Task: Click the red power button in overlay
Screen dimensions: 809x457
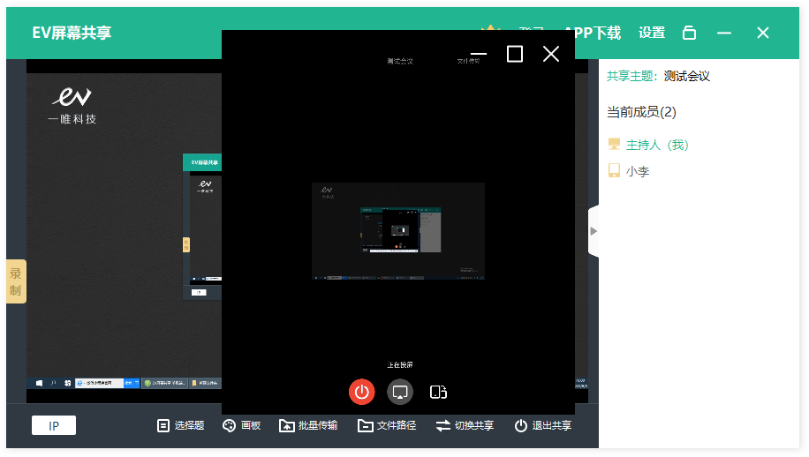Action: 361,392
